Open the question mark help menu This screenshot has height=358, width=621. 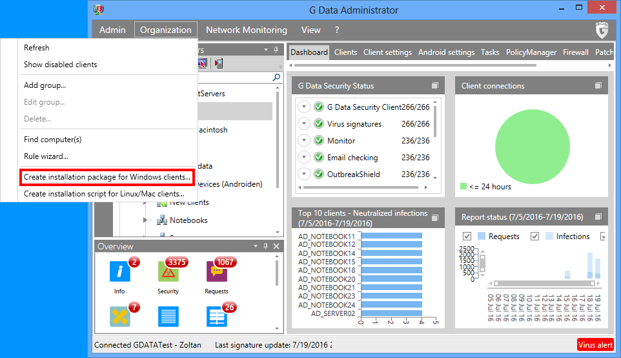337,30
